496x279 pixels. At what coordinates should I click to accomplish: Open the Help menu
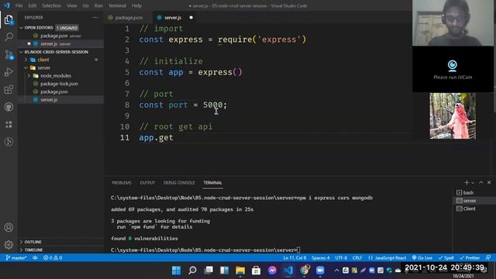pyautogui.click(x=136, y=5)
